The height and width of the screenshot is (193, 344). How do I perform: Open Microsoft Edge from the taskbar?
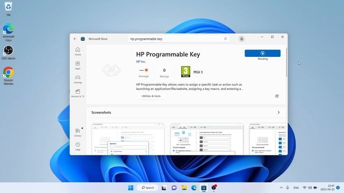[194, 188]
